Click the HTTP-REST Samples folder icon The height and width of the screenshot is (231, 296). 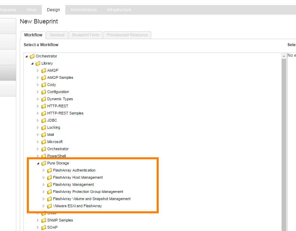tap(43, 113)
